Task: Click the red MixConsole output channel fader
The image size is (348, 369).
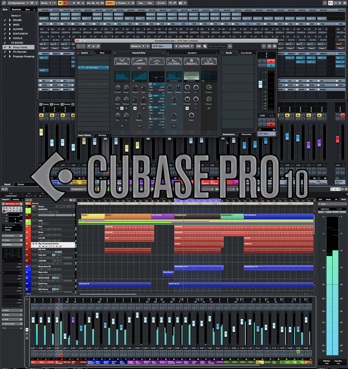Action: (337, 139)
